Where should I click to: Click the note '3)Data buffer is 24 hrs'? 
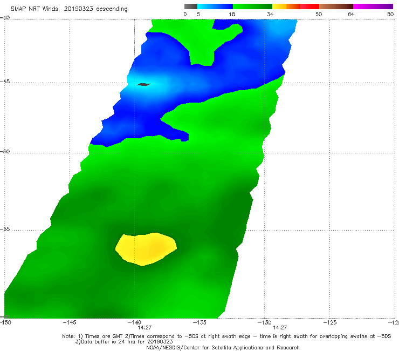124,342
